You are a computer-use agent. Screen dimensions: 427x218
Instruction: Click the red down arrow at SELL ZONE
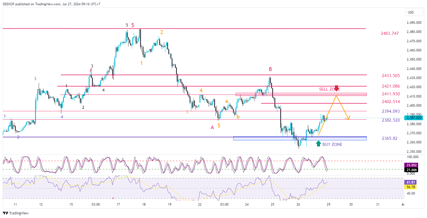(x=336, y=88)
